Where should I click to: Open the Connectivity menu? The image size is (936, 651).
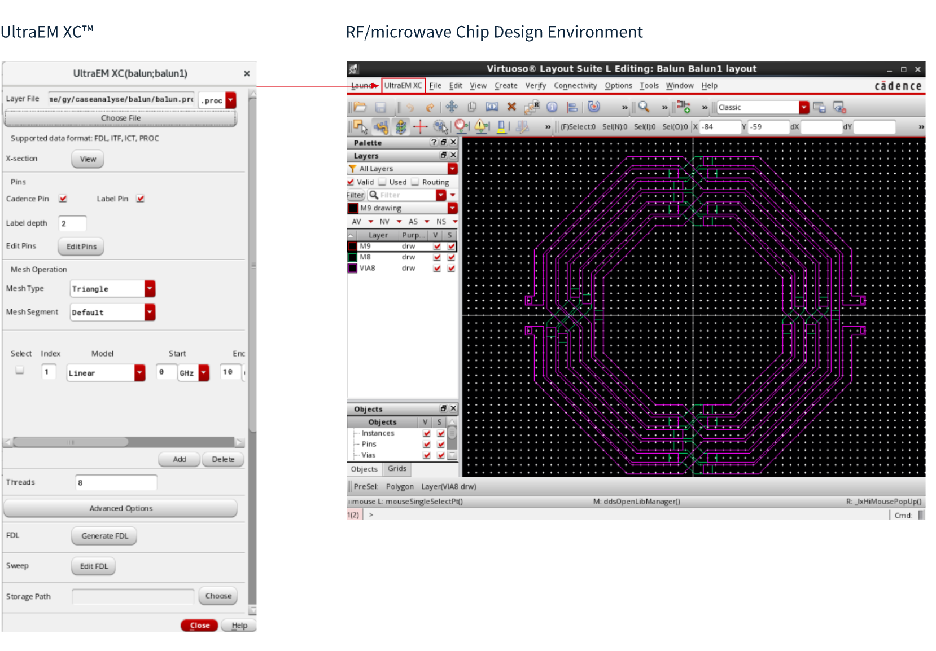575,86
